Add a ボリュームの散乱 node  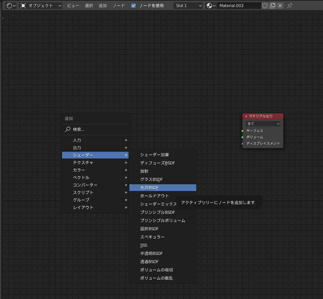163,278
